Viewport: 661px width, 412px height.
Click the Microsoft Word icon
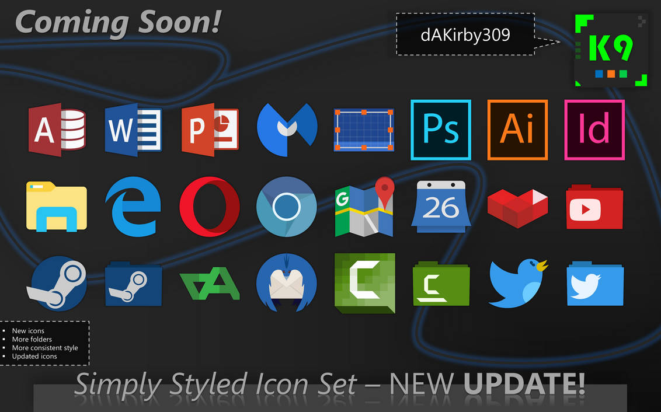coord(133,130)
